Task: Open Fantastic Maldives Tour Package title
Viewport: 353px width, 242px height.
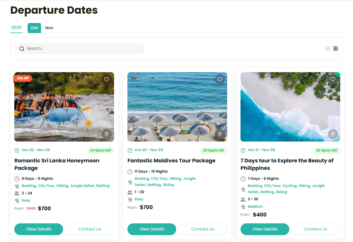Action: tap(171, 161)
